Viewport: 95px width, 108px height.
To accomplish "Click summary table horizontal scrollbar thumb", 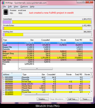I will click(37, 69).
